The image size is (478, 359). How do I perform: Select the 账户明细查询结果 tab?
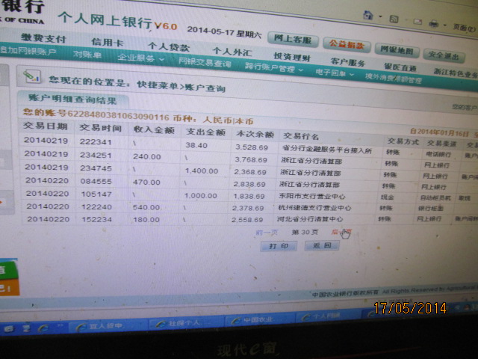coord(72,99)
